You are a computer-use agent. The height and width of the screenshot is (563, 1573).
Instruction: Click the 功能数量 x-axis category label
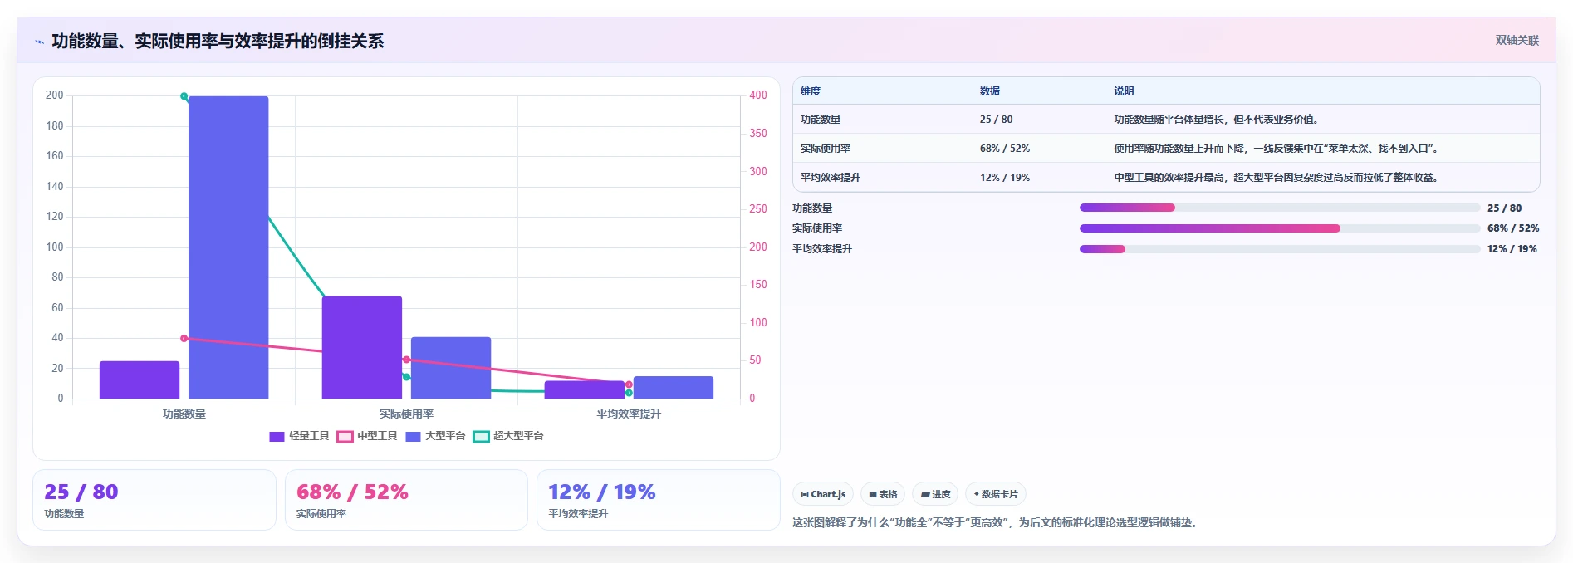[x=184, y=414]
